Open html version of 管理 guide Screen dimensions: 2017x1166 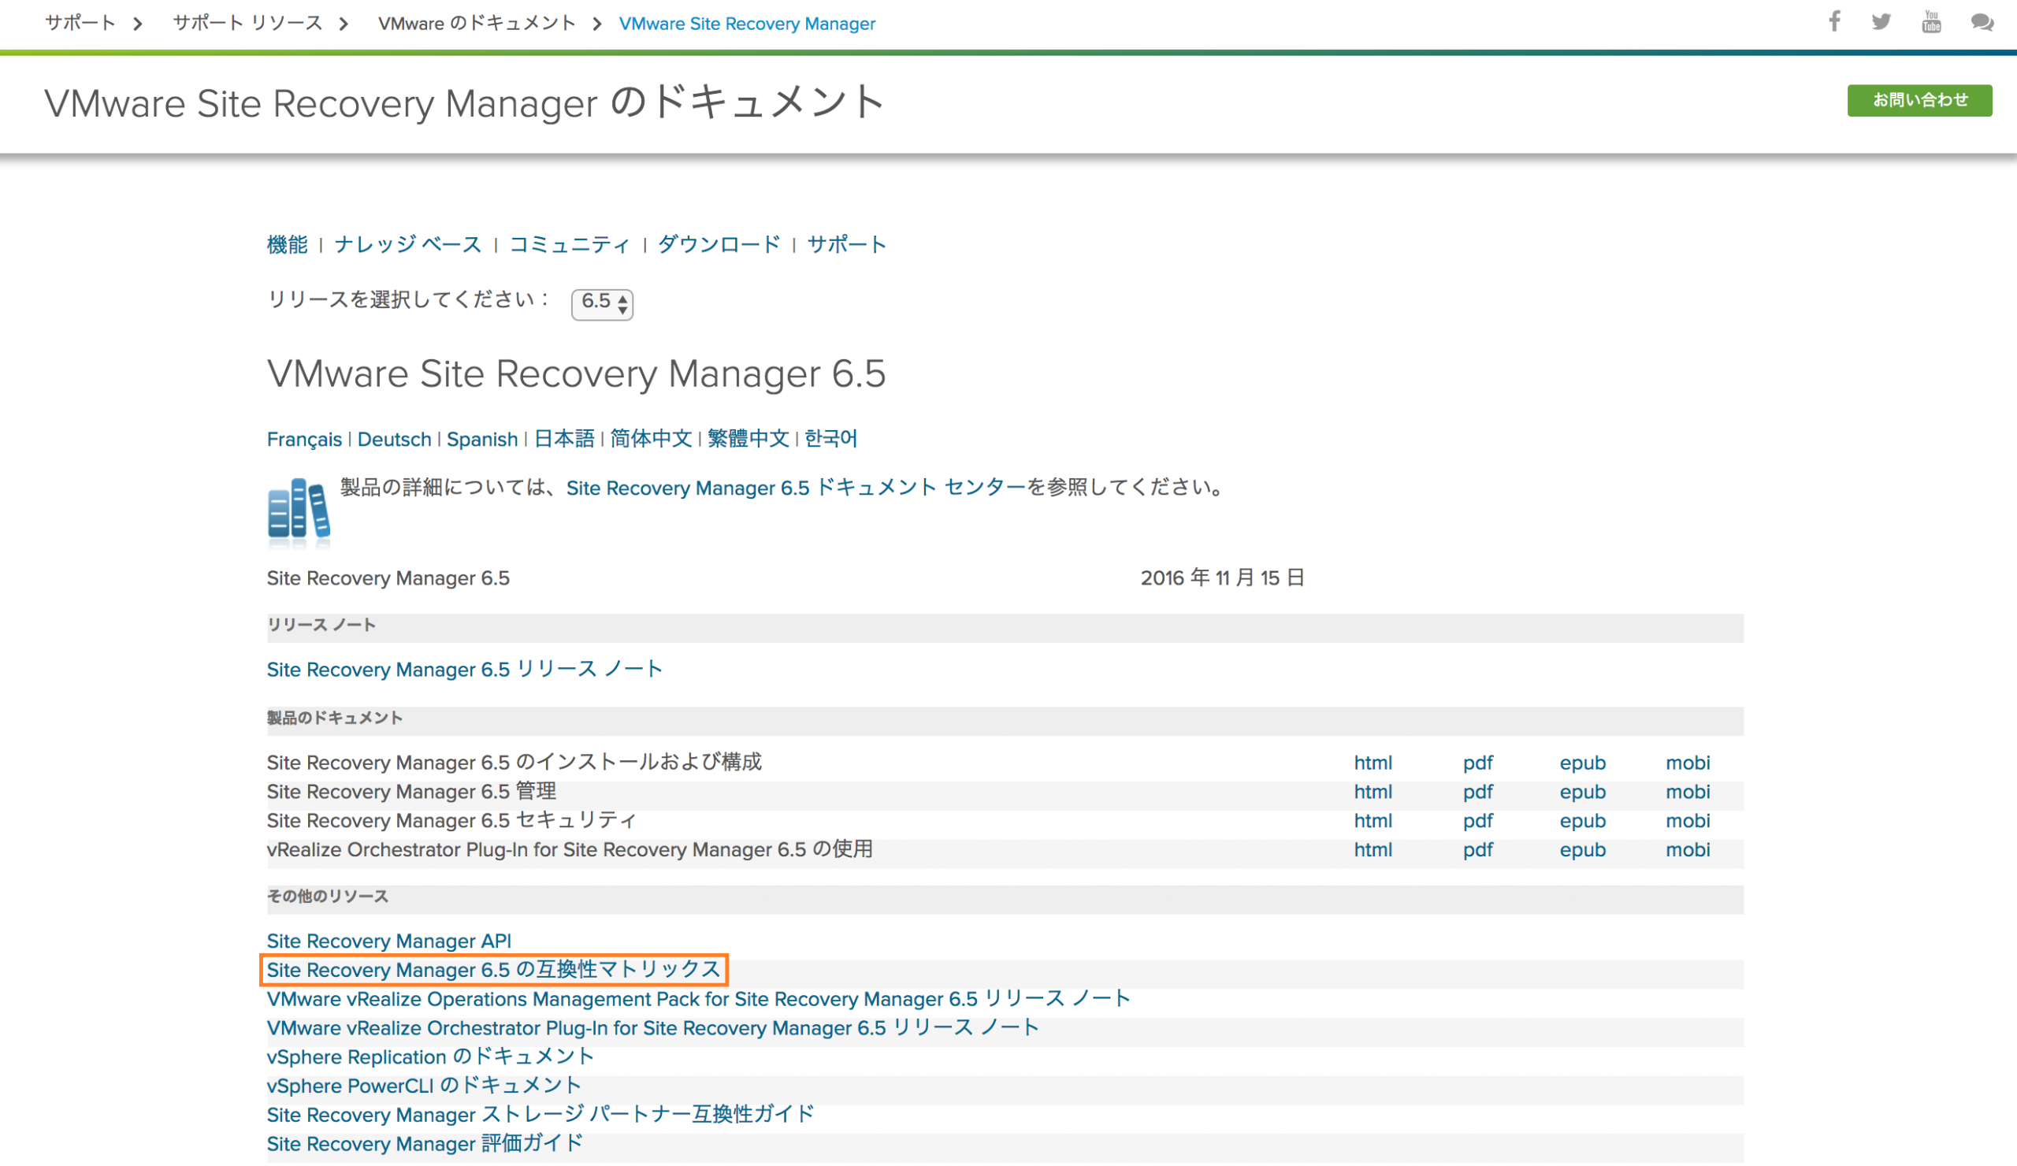coord(1373,792)
